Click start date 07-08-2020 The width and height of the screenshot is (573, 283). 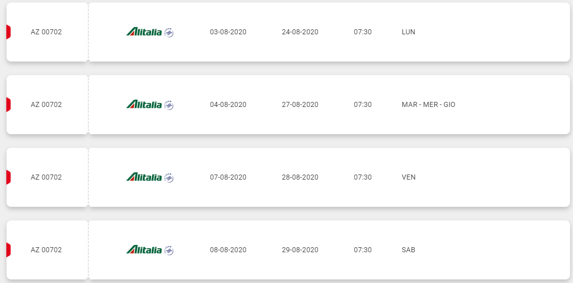point(228,177)
